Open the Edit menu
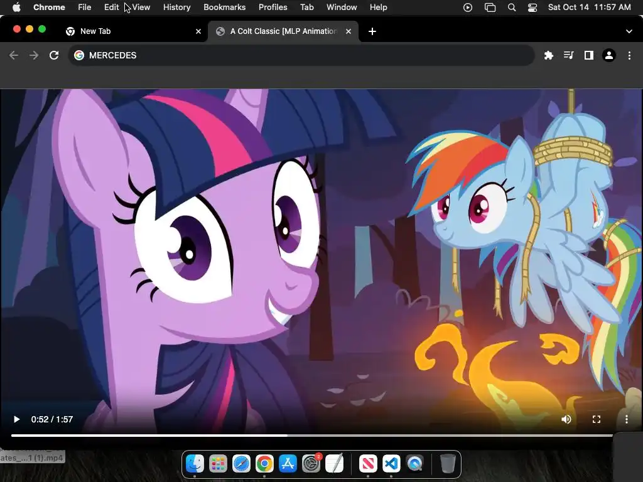The image size is (643, 482). tap(111, 7)
